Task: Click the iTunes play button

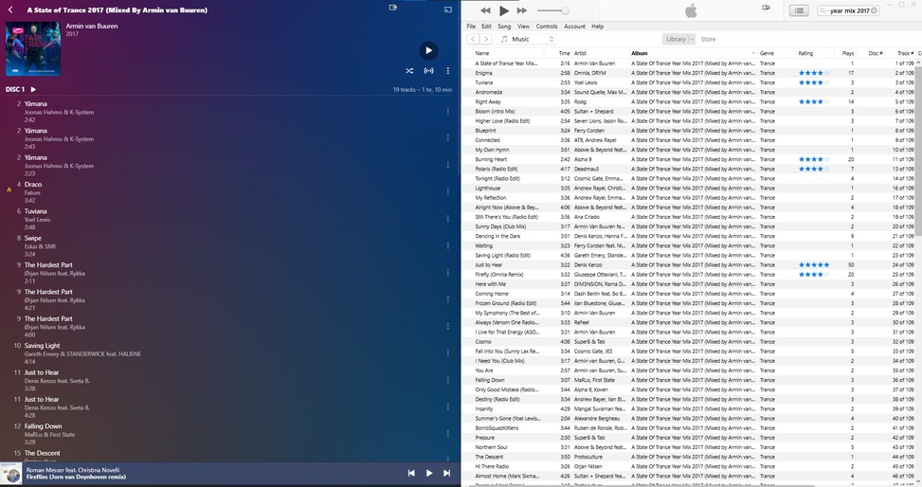Action: coord(504,10)
